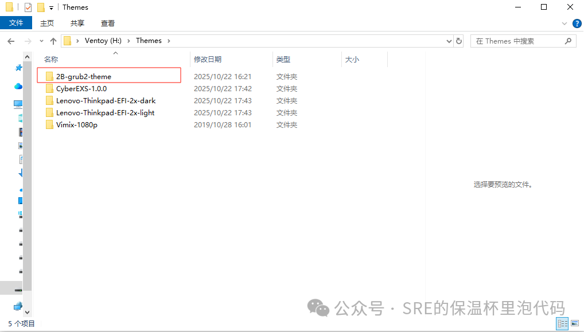This screenshot has height=332, width=584.
Task: Click the back navigation arrow
Action: tap(10, 40)
